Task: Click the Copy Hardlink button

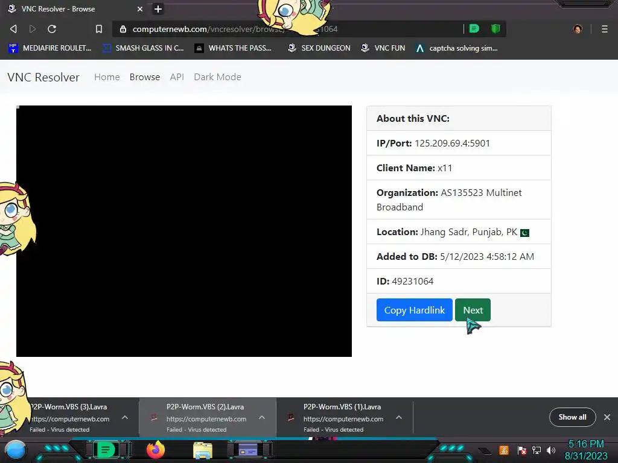Action: pyautogui.click(x=414, y=310)
